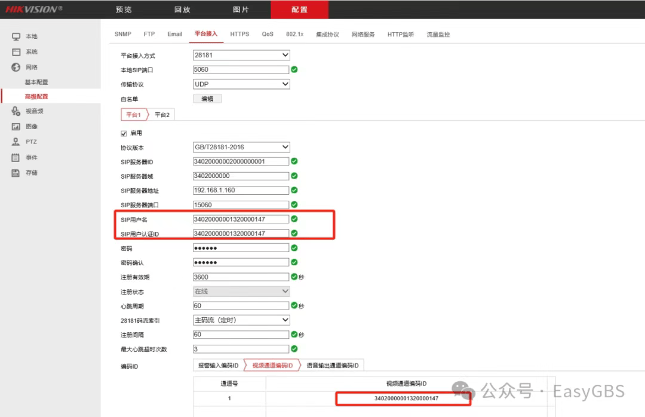Toggle the 启用 checkbox
This screenshot has height=417, width=645.
click(x=124, y=133)
